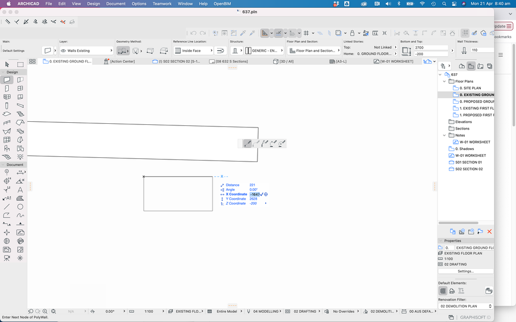Select the Arrow tool in the toolbox
The image size is (516, 322).
(x=7, y=65)
